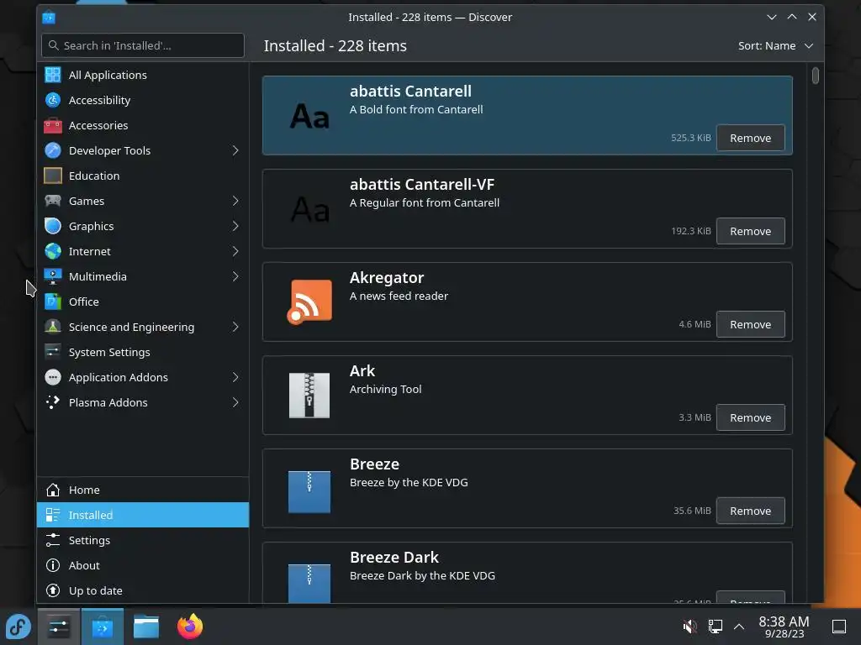
Task: Click the abattis Cantarell font preview icon
Action: 309,116
